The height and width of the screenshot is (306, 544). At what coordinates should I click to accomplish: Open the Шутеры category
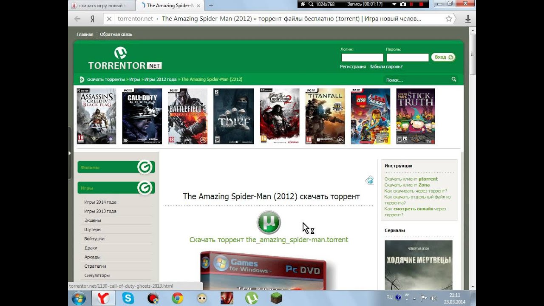click(93, 229)
